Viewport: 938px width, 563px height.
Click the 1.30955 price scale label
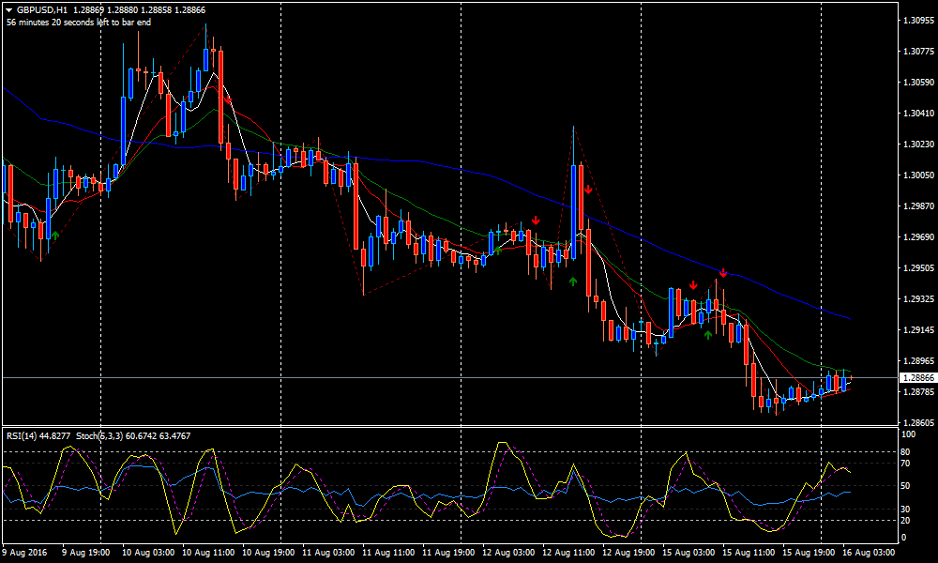coord(916,20)
